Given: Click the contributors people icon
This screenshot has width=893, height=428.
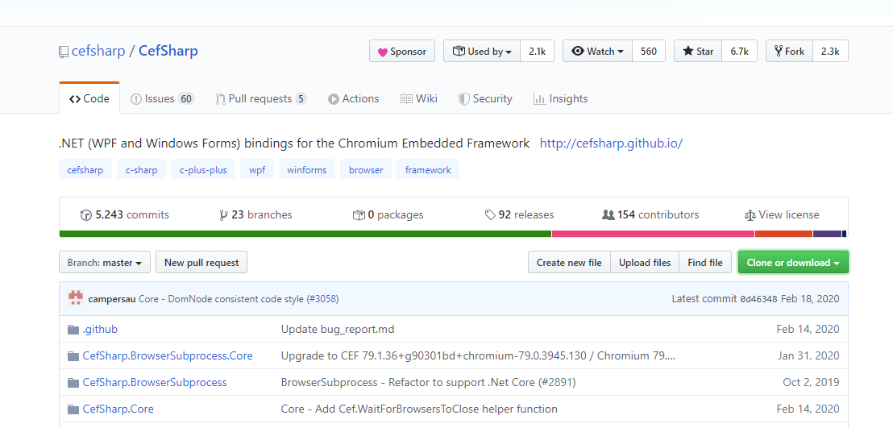Looking at the screenshot, I should (608, 215).
